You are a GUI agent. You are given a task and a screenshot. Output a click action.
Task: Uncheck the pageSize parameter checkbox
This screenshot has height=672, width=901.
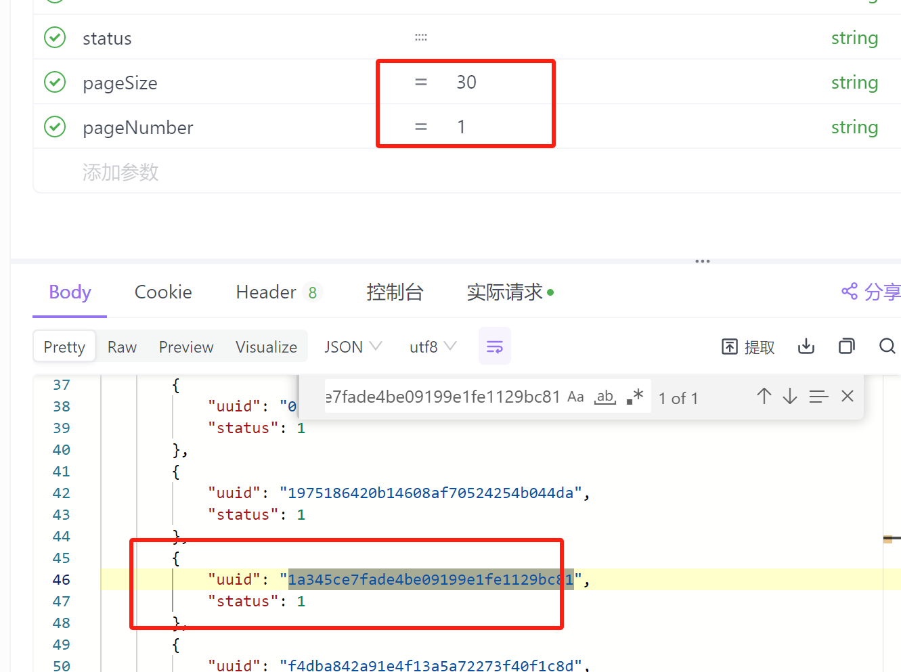(x=55, y=83)
